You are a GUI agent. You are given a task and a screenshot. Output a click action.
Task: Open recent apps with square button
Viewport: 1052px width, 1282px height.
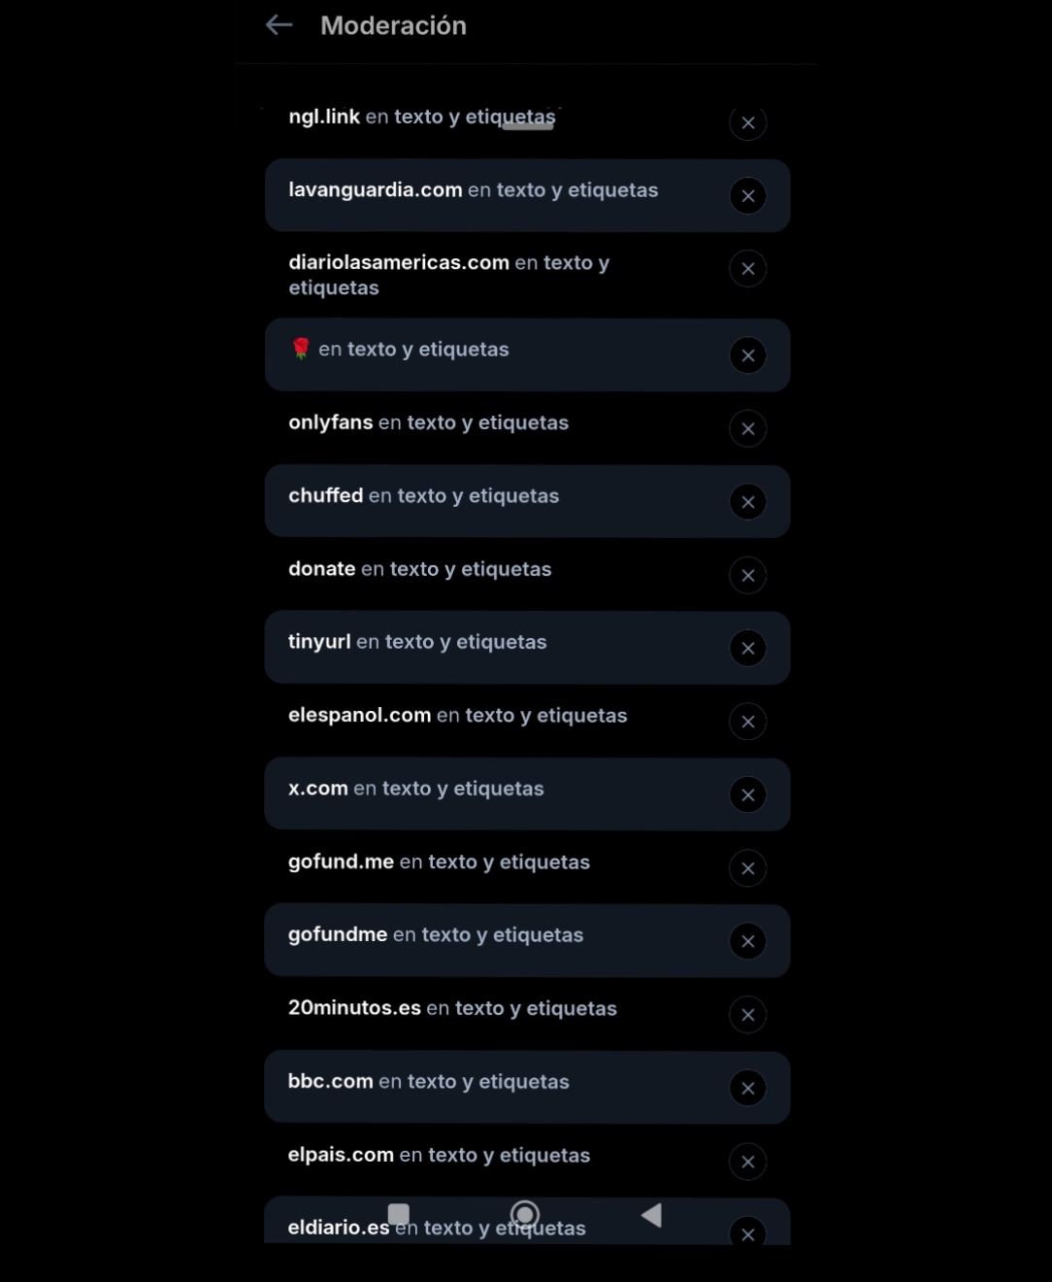(399, 1214)
